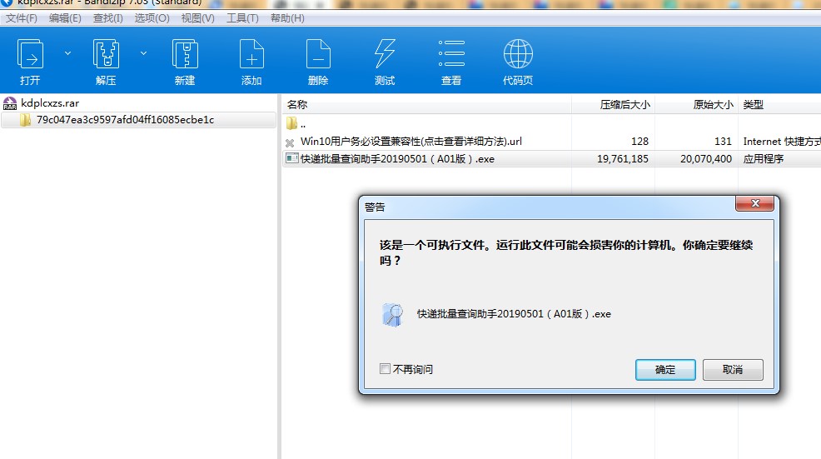Tick the 不再询问 checkbox
821x459 pixels.
pos(385,369)
